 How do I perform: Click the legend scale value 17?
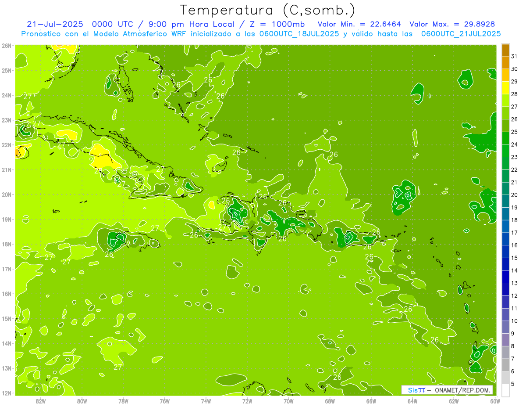514,233
